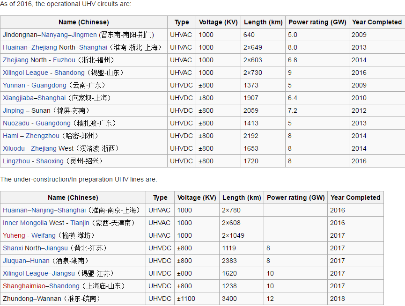405x306 pixels.
Task: Click the Nuozadu link
Action: (16, 123)
